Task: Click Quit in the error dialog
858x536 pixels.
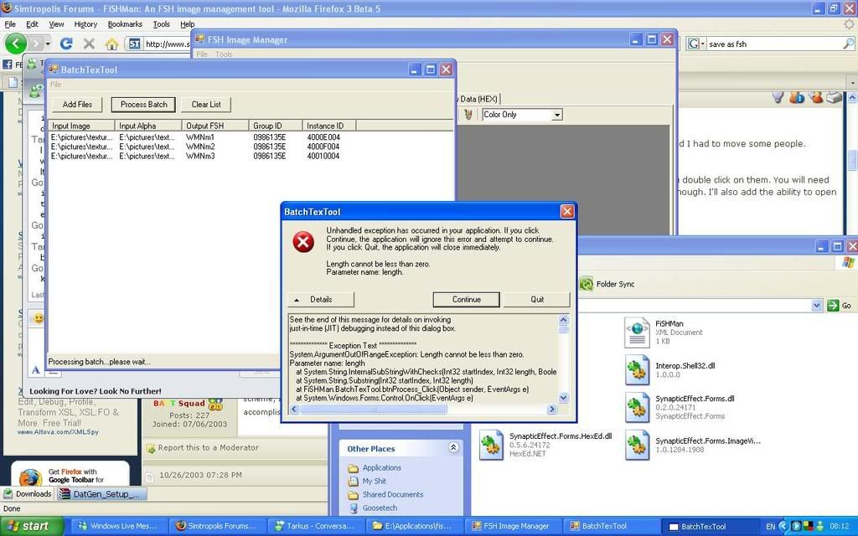Action: click(x=537, y=300)
